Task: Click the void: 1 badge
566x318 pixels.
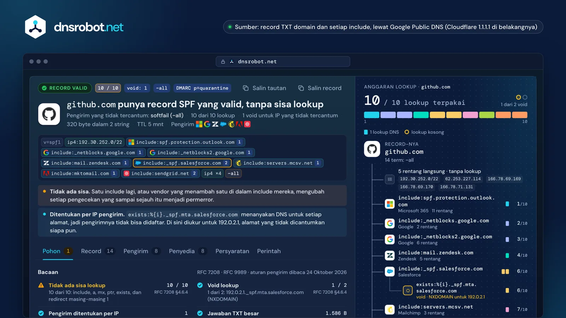Action: (137, 88)
